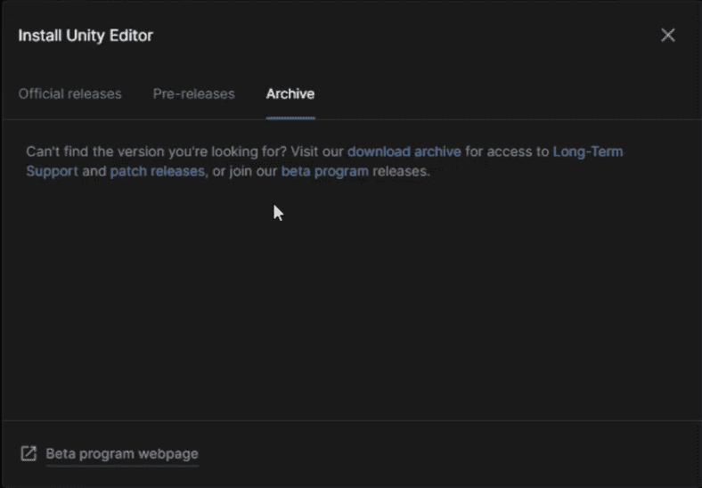Screen dimensions: 702x488
Task: Open the square-arrow icon in the footer
Action: pyautogui.click(x=29, y=453)
